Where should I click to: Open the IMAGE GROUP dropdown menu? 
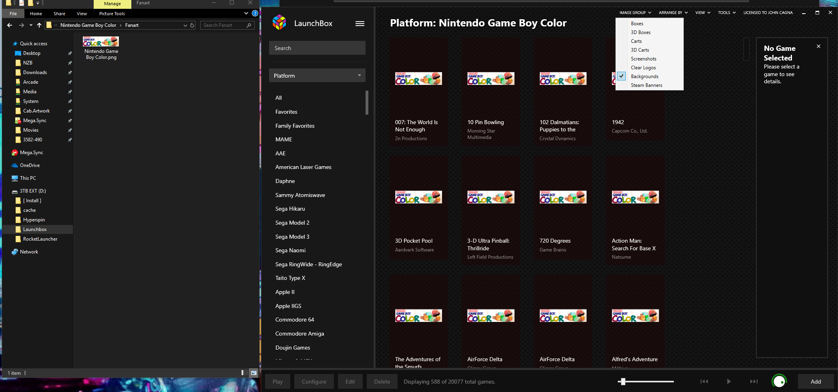pyautogui.click(x=635, y=13)
